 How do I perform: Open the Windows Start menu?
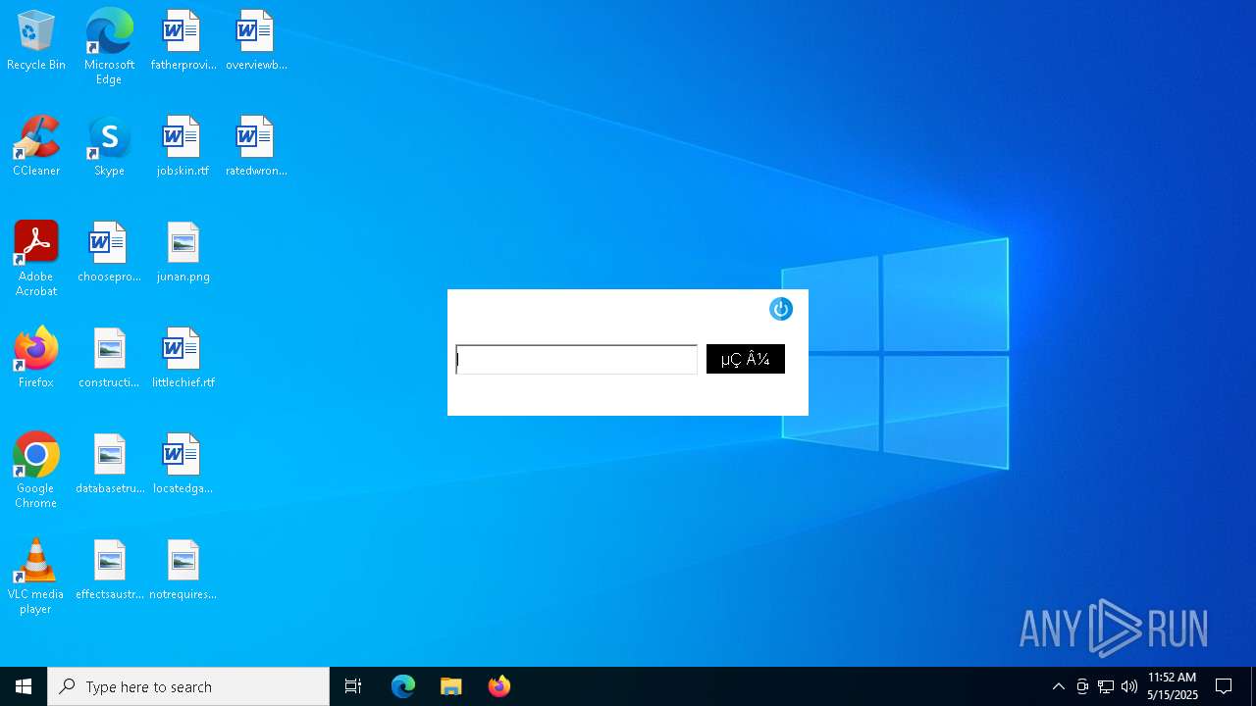point(24,686)
